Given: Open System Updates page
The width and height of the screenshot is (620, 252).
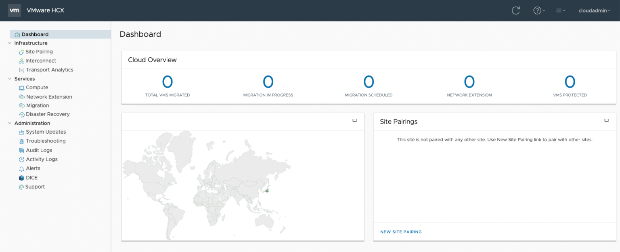Looking at the screenshot, I should [x=46, y=132].
